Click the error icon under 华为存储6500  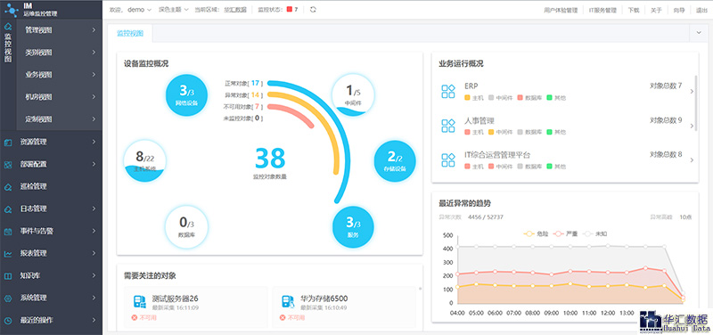[283, 318]
